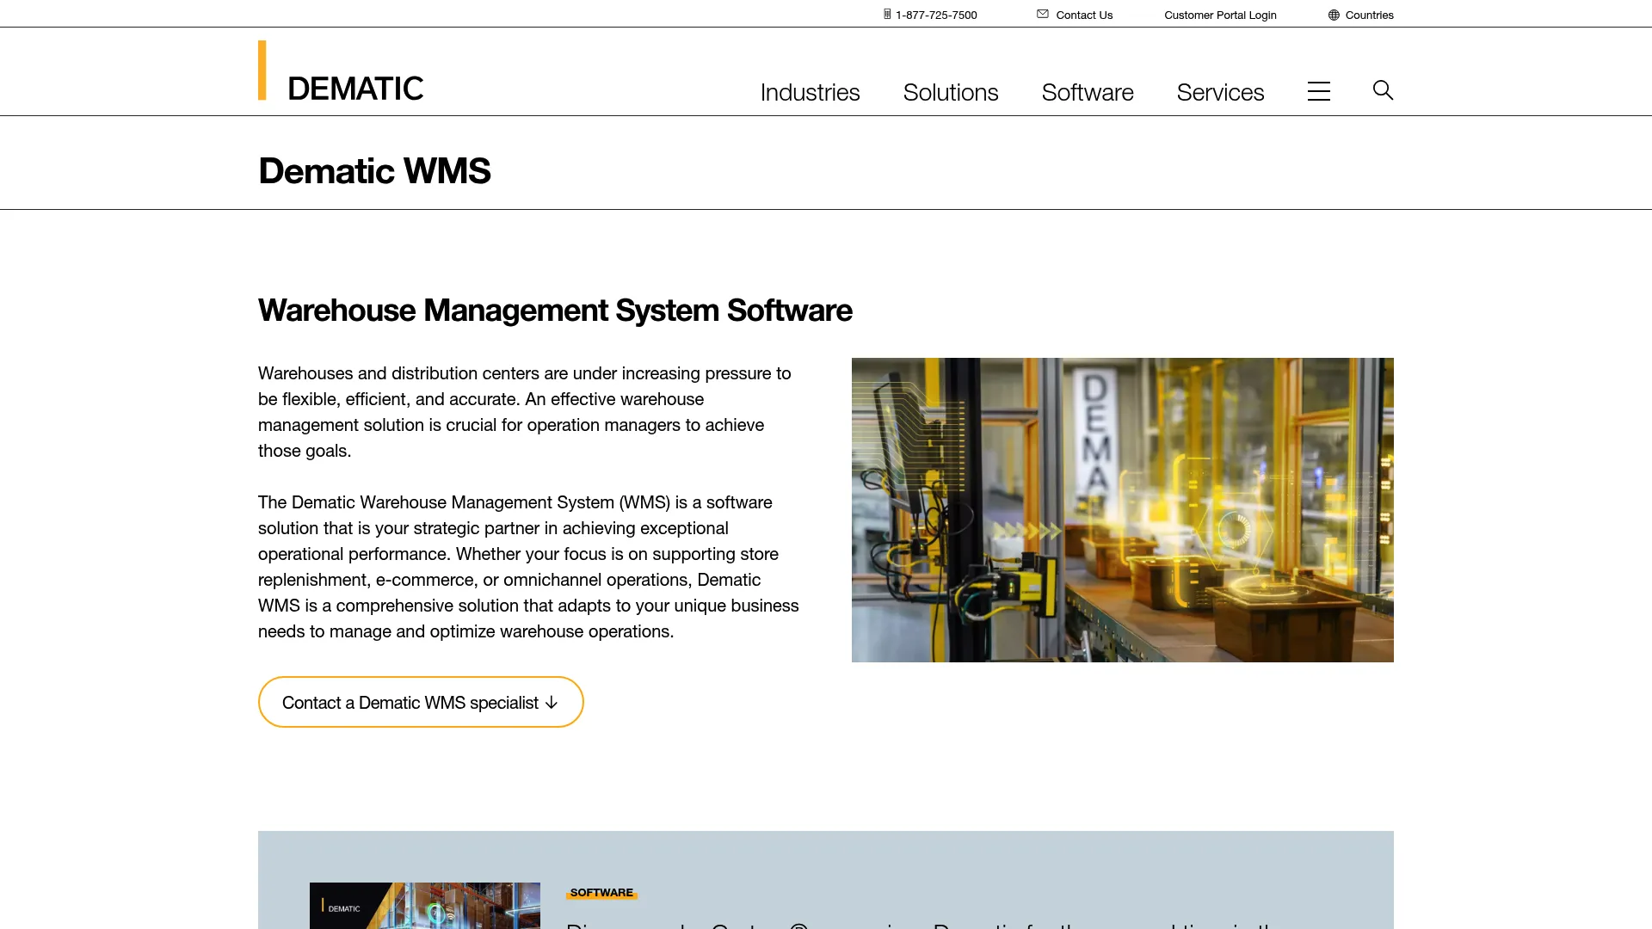Open the Solutions dropdown
1652x929 pixels.
[950, 92]
